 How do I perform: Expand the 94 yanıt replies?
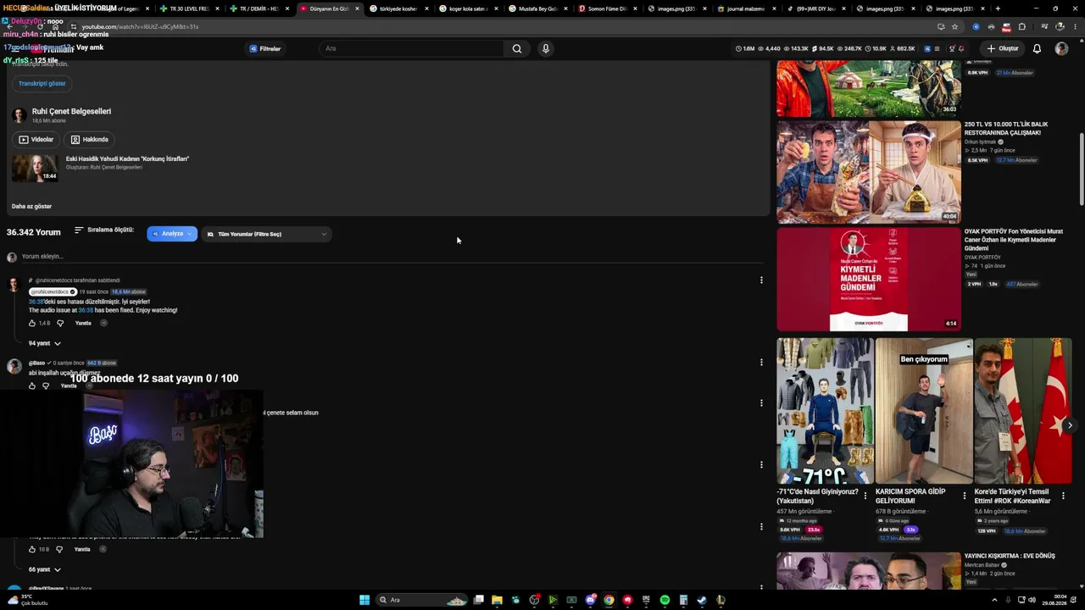(45, 343)
